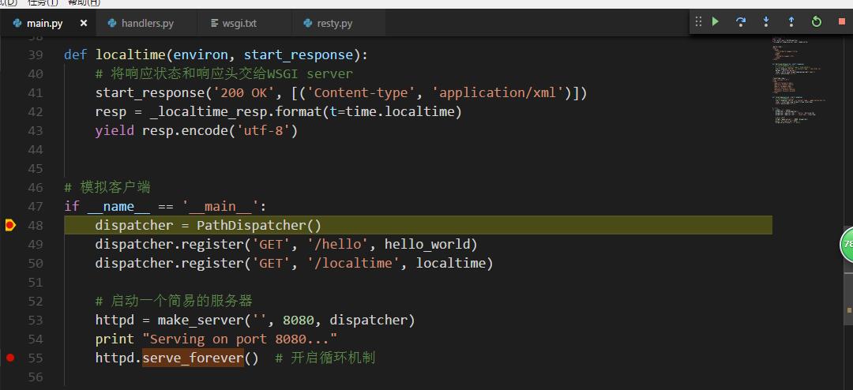This screenshot has height=390, width=853.
Task: Select the main.py tab
Action: 38,24
